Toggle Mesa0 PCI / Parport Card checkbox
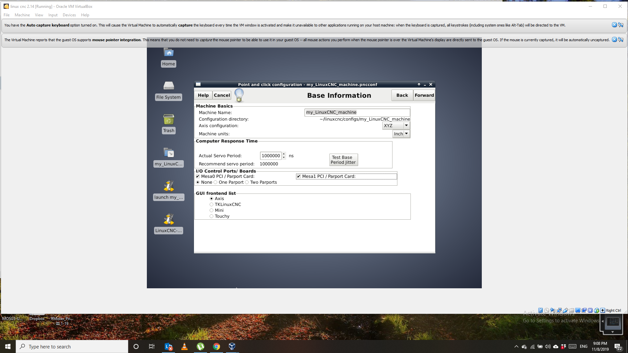Viewport: 628px width, 353px height. coord(198,176)
